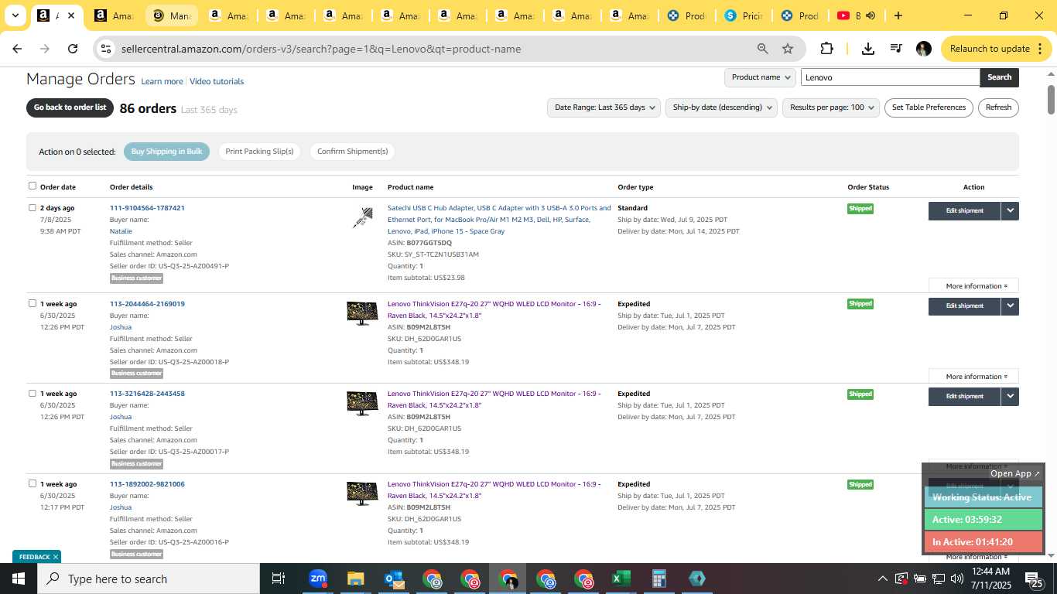Expand More information for Satechi order

[973, 286]
